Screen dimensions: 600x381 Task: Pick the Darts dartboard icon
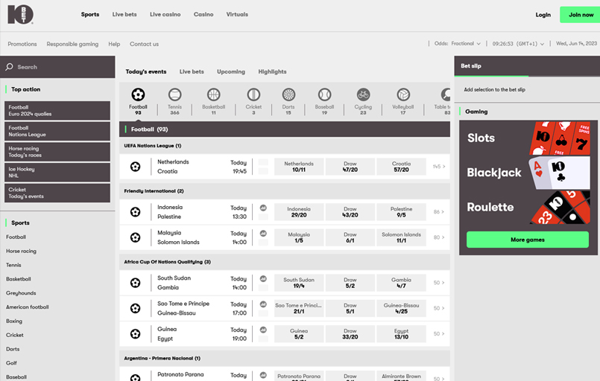click(288, 95)
